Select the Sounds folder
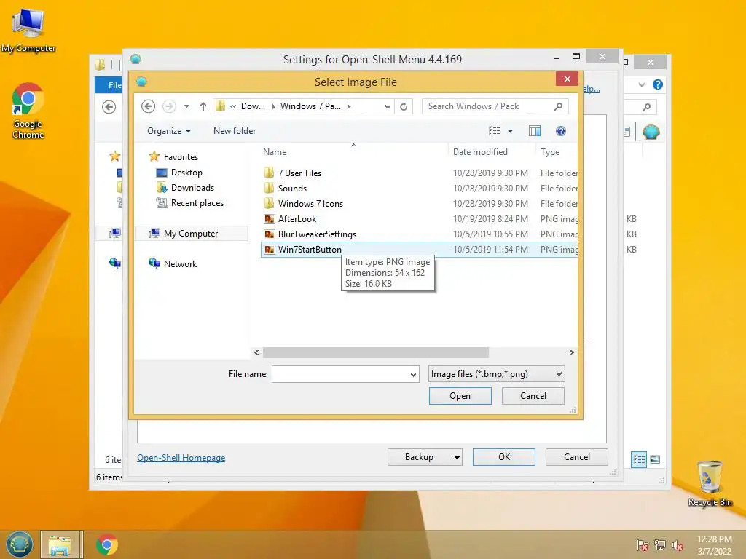746x559 pixels. tap(419, 189)
